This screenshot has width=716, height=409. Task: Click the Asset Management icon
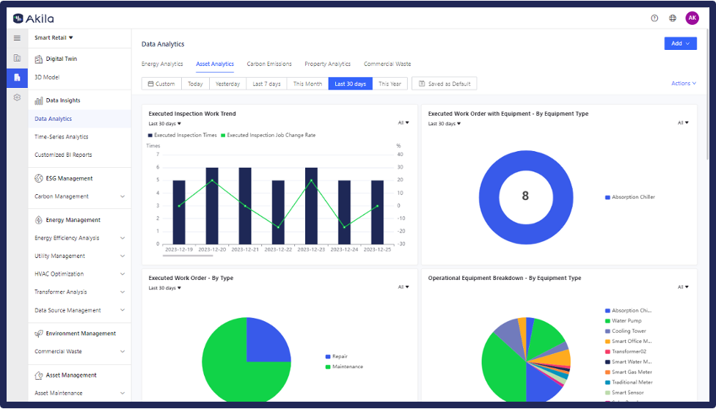pyautogui.click(x=39, y=375)
